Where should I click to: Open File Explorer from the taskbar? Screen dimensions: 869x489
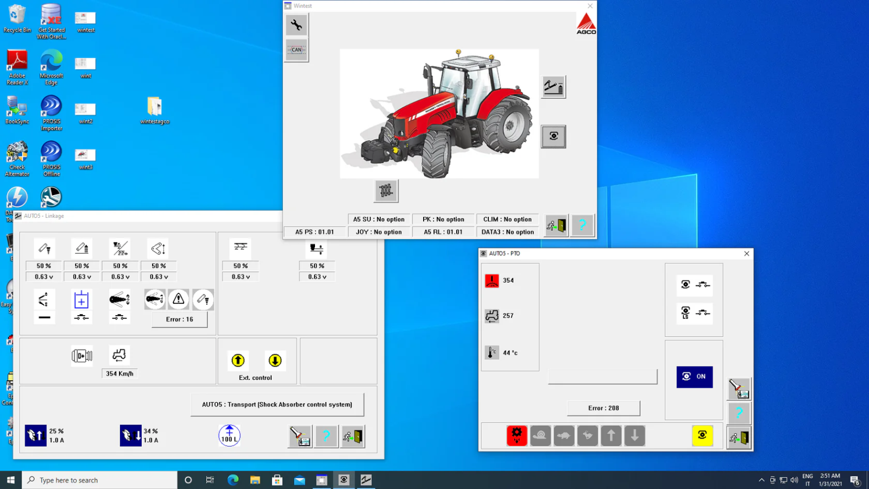255,480
